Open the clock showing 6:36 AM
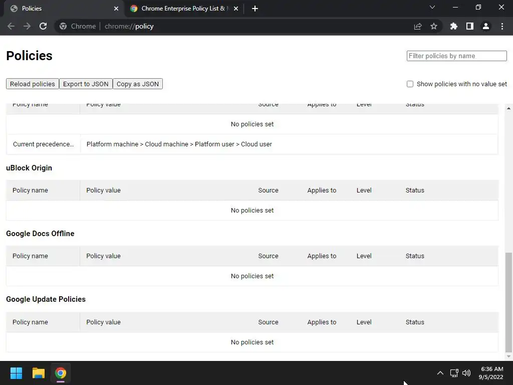 [x=491, y=373]
